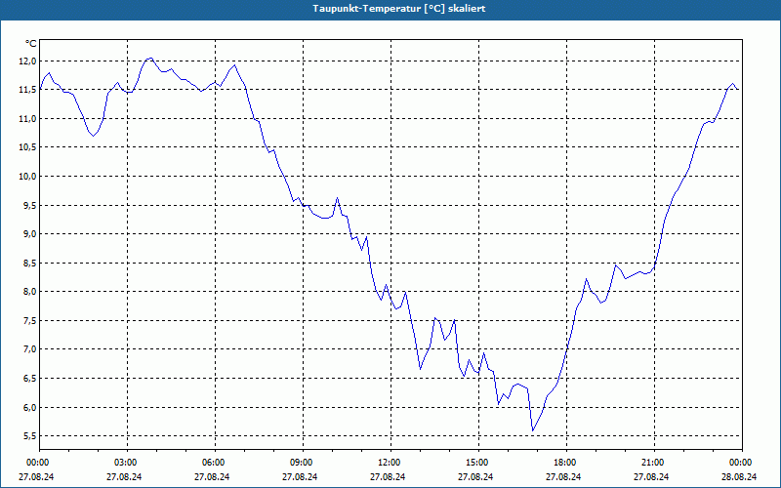Click the '5,5' y-axis label
Screen dimensions: 781x488
(x=29, y=436)
